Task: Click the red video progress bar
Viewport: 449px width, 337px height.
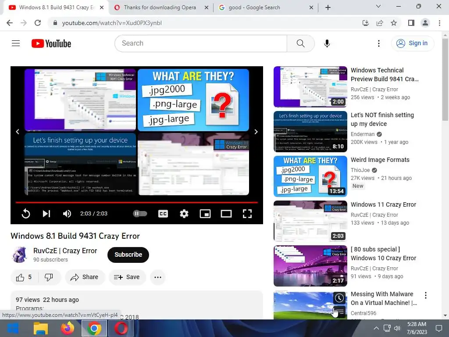Action: [137, 202]
